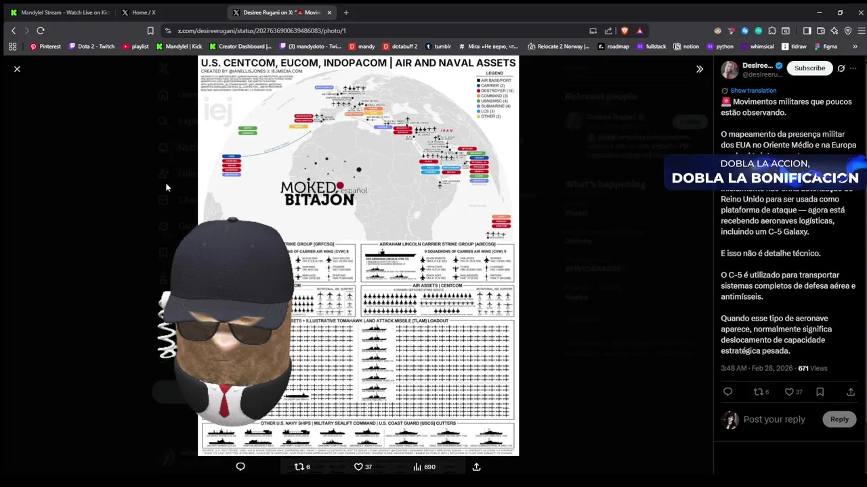Viewport: 867px width, 487px height.
Task: Open the extensions puzzle icon in the toolbar
Action: click(x=771, y=30)
